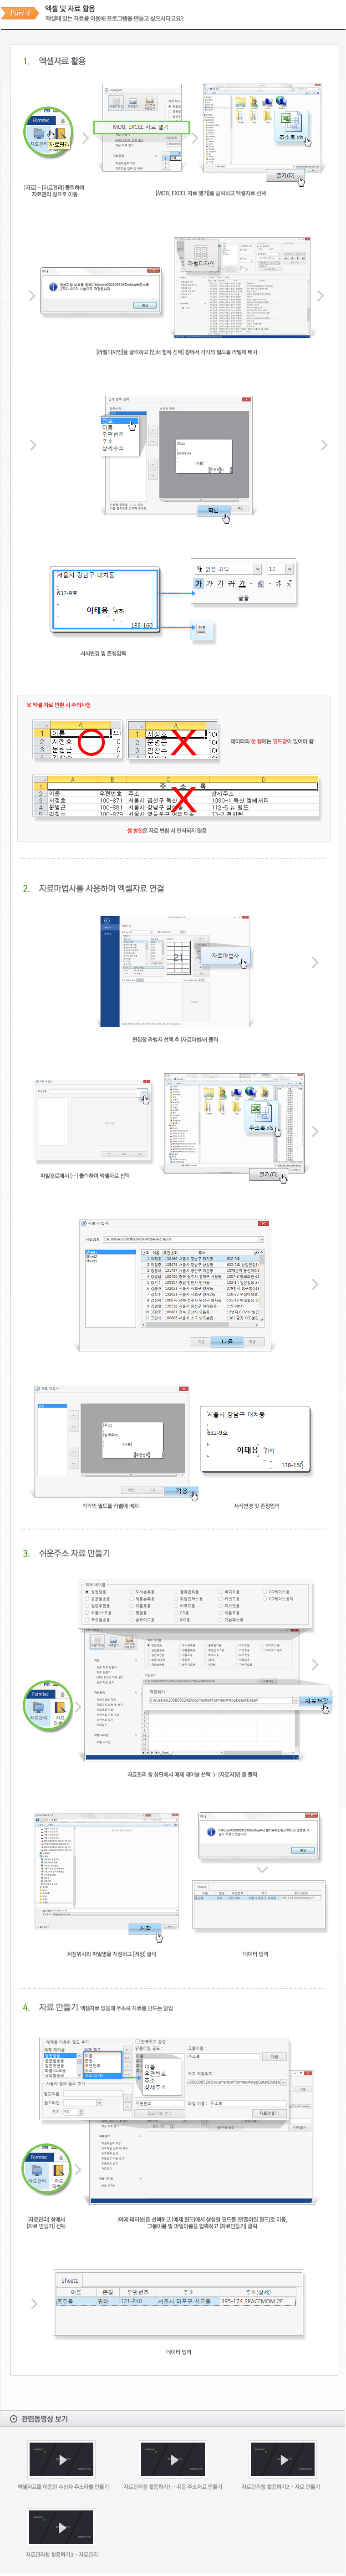The height and width of the screenshot is (2576, 346).
Task: Click the 다음 button next to 그룹이름
Action: pos(273,2056)
